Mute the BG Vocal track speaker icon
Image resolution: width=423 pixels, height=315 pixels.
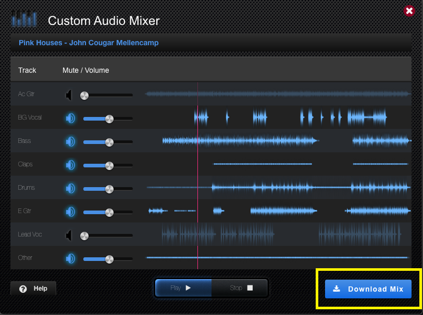(x=70, y=118)
